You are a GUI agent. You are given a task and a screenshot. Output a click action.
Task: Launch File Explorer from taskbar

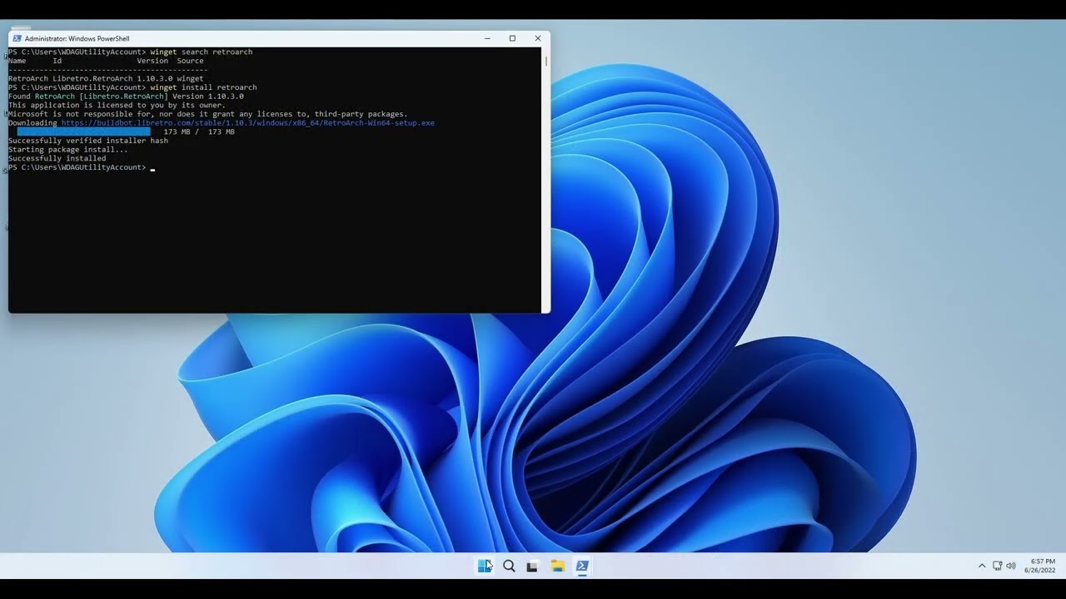(x=558, y=566)
